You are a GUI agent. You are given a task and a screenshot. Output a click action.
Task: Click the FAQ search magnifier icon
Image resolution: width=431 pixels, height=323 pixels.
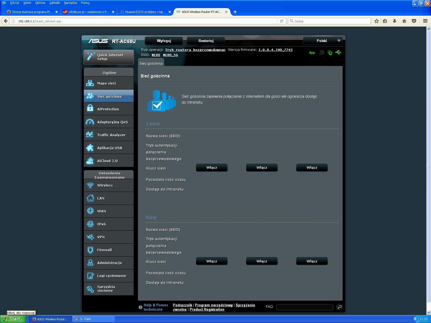pos(339,307)
